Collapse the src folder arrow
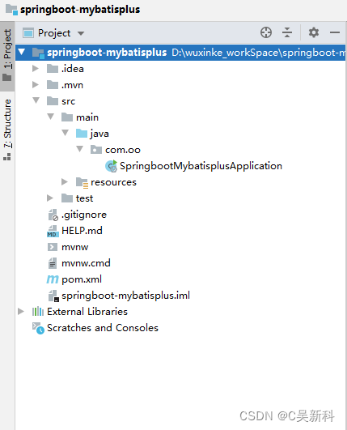This screenshot has height=430, width=347. coord(36,100)
